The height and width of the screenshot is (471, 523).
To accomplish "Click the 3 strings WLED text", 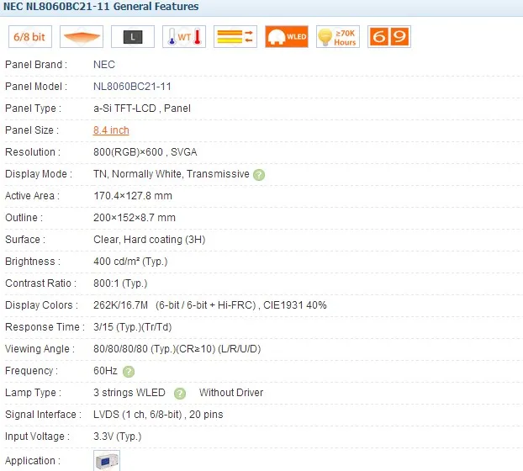I will [129, 393].
